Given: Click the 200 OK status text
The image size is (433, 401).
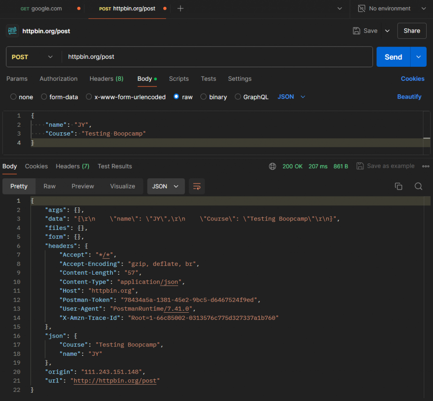Looking at the screenshot, I should point(293,166).
